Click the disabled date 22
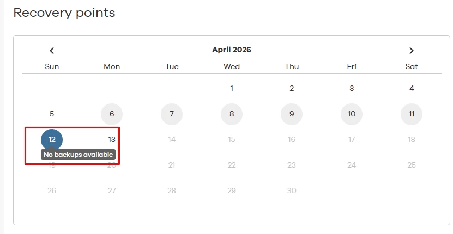 point(232,165)
